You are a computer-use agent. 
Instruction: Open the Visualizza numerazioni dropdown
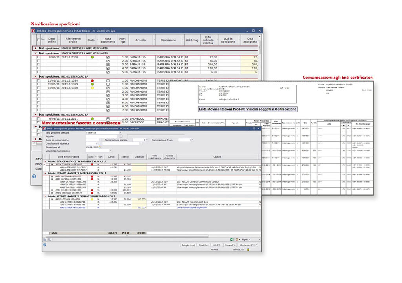pyautogui.click(x=110, y=151)
